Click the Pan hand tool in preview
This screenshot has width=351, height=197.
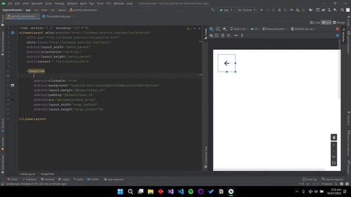334,137
